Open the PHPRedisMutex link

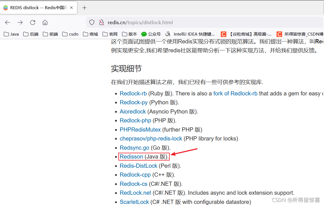[x=140, y=130]
